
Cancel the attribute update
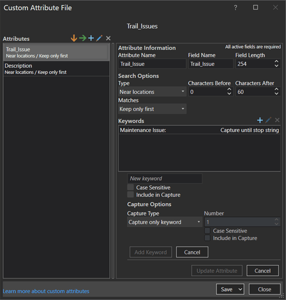pyautogui.click(x=263, y=271)
